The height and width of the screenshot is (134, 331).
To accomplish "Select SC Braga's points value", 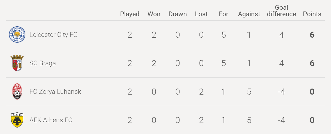I will tap(312, 63).
